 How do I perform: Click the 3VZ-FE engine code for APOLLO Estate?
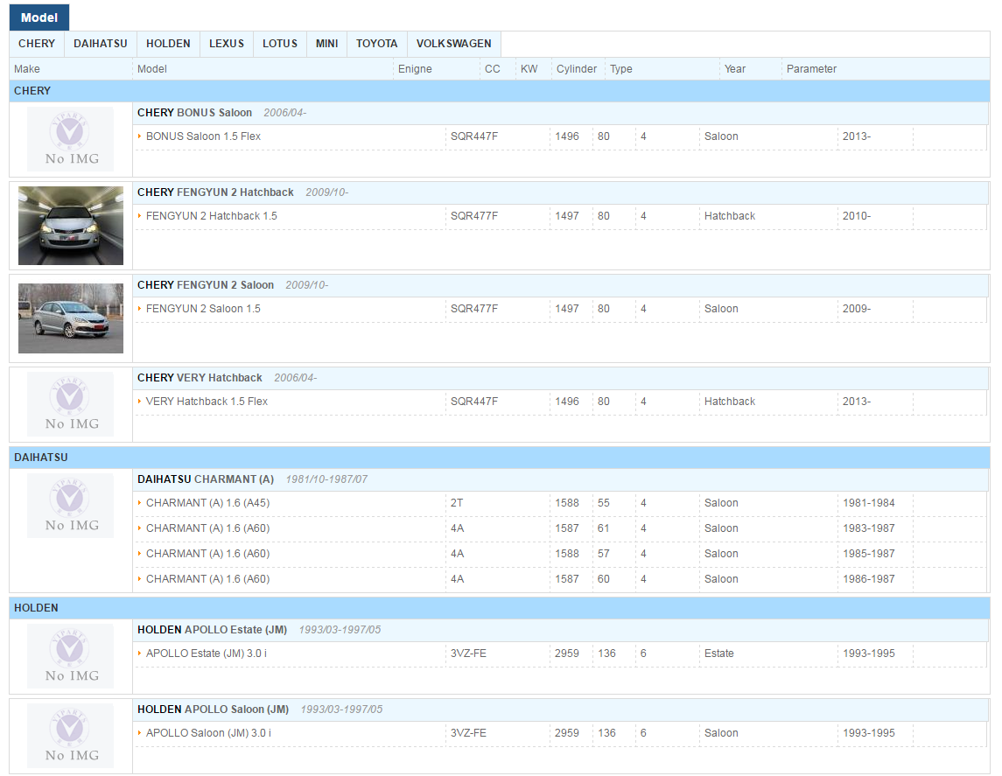coord(468,654)
